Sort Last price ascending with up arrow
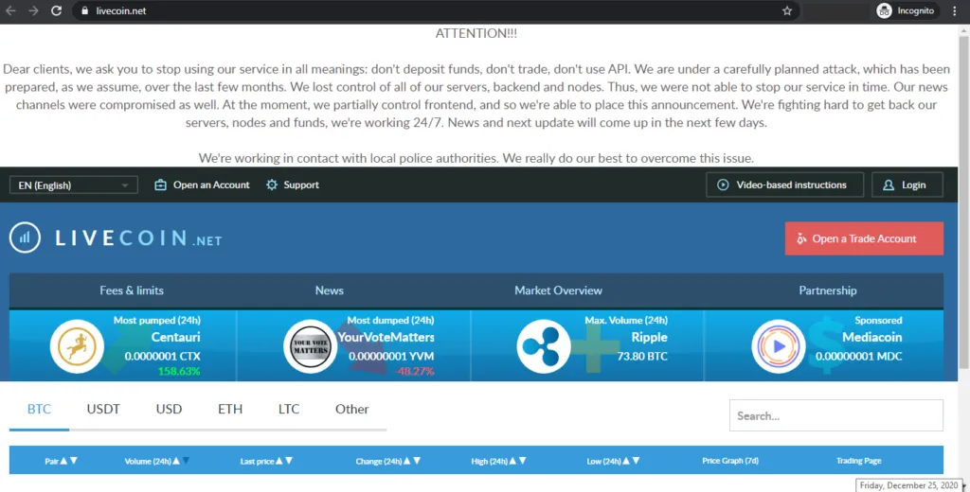This screenshot has width=970, height=492. click(279, 461)
